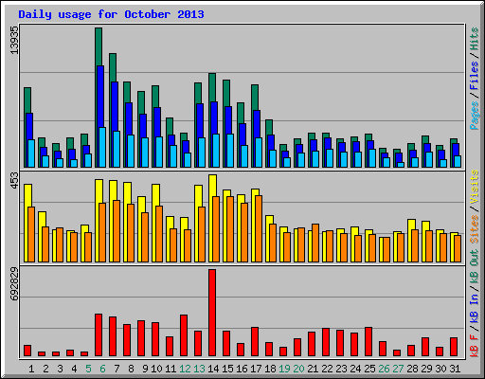Click the dark blue files bar for day 6
The image size is (485, 379).
pos(100,97)
